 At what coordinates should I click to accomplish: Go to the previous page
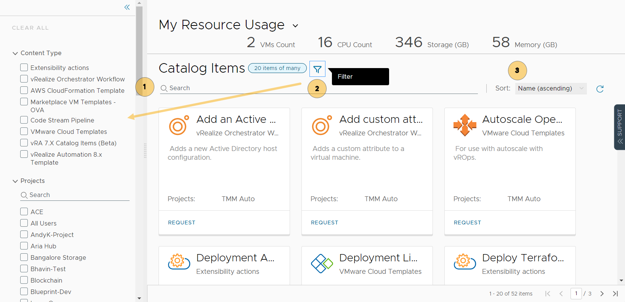click(561, 294)
